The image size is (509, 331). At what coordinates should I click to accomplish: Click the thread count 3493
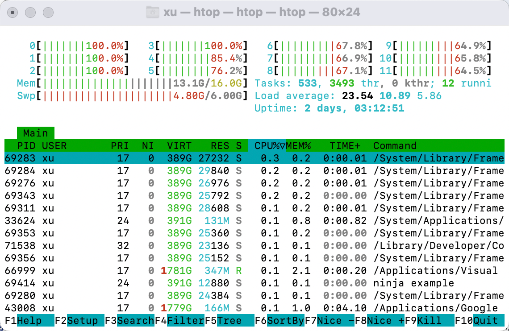[342, 83]
